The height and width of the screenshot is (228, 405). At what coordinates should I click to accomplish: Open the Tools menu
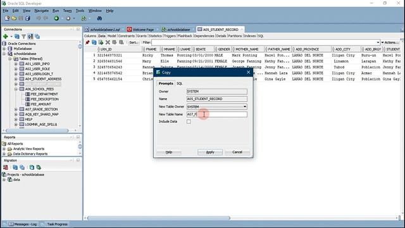click(x=80, y=11)
